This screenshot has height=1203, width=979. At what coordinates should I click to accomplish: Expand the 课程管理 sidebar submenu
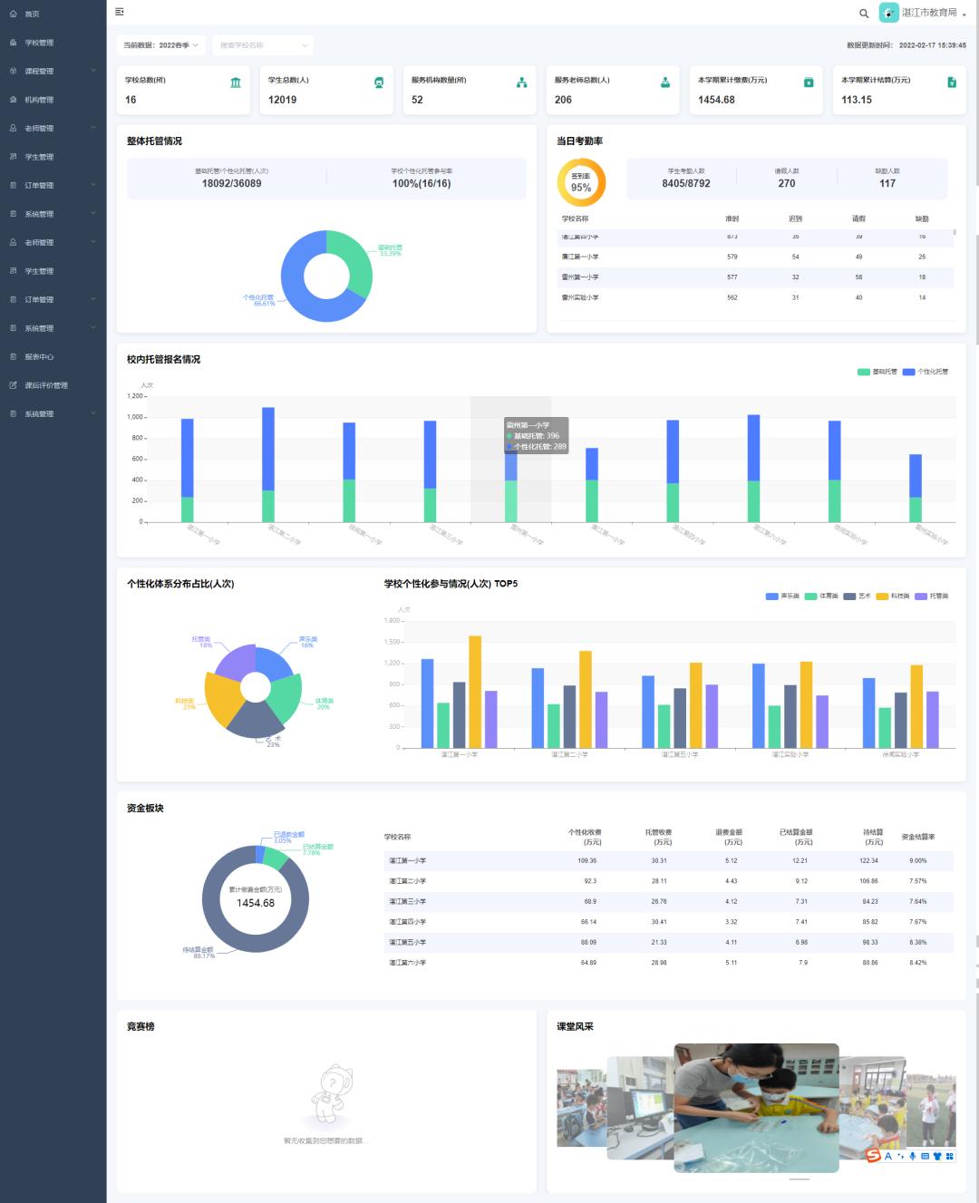[53, 71]
